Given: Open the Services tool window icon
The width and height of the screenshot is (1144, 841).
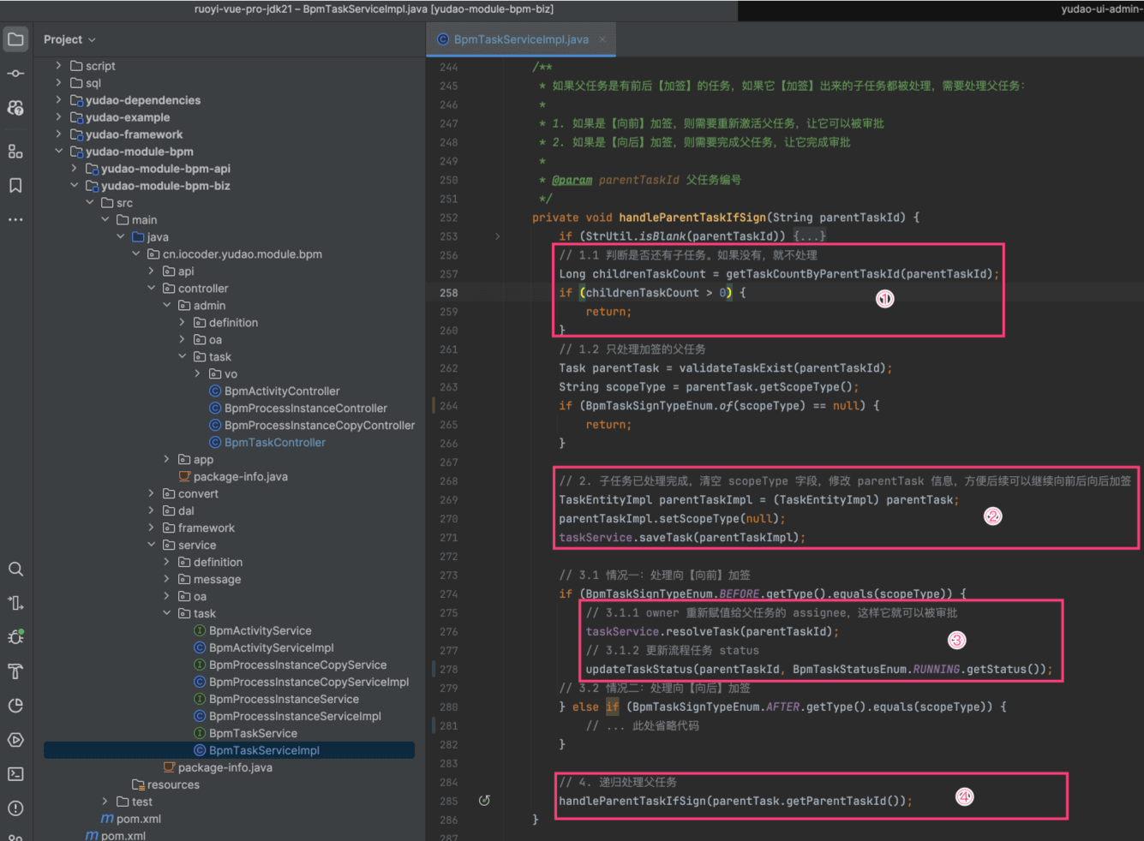Looking at the screenshot, I should pyautogui.click(x=15, y=740).
